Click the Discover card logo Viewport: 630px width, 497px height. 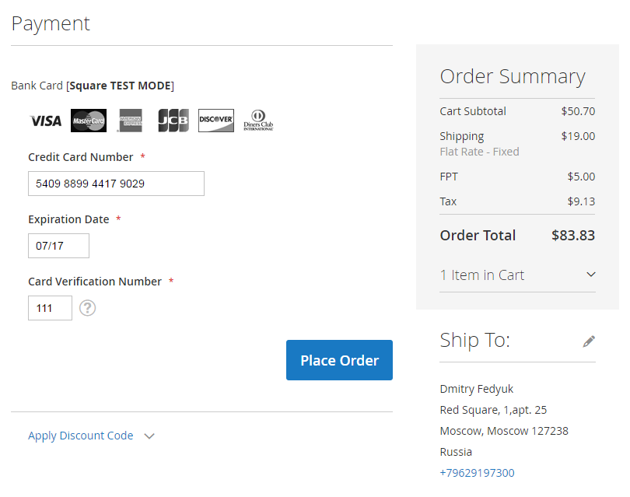click(216, 121)
